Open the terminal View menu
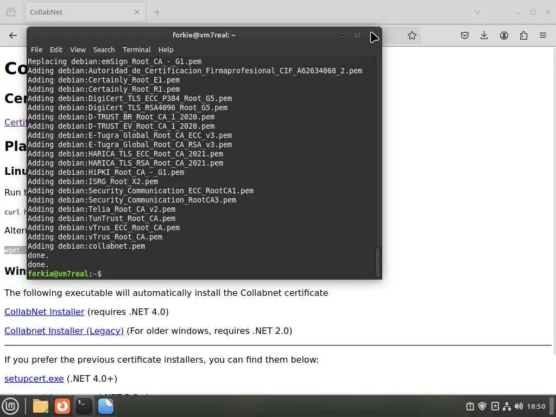Viewport: 556px width, 417px height. click(x=78, y=49)
